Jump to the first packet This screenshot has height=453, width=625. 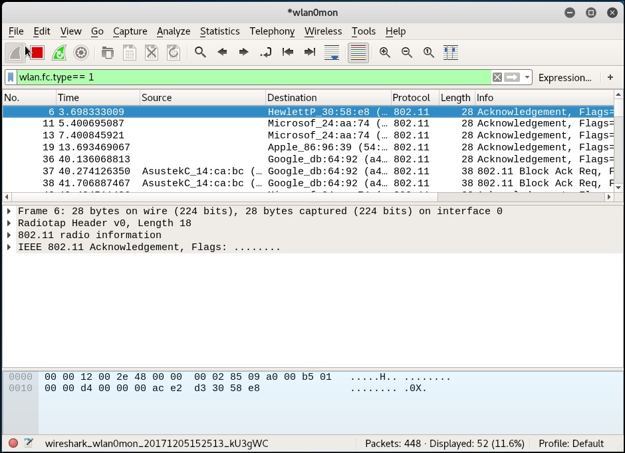[288, 53]
